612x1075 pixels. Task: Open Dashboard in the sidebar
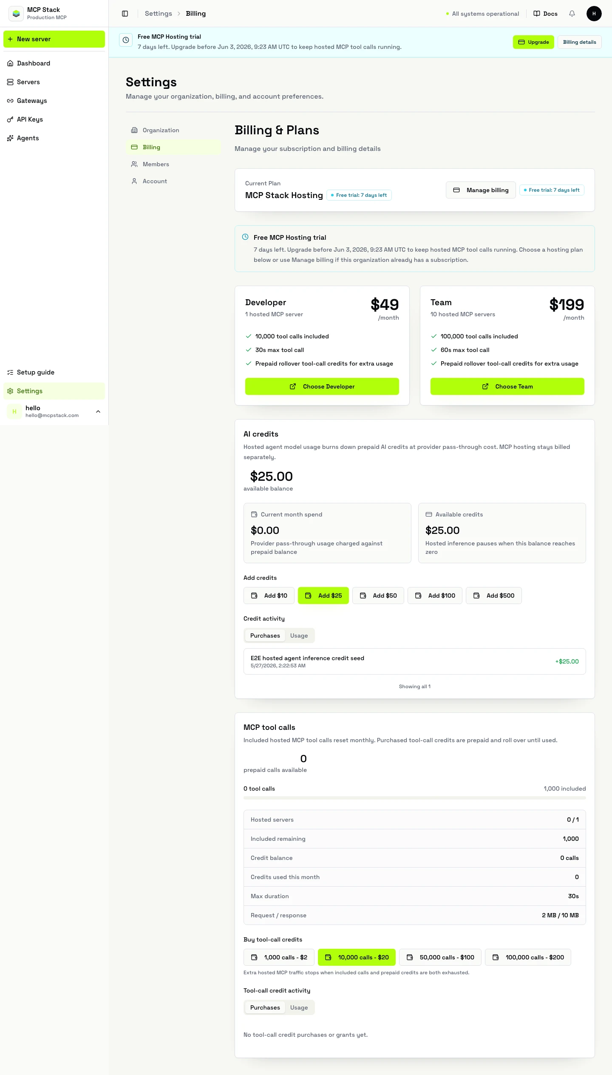click(x=54, y=63)
